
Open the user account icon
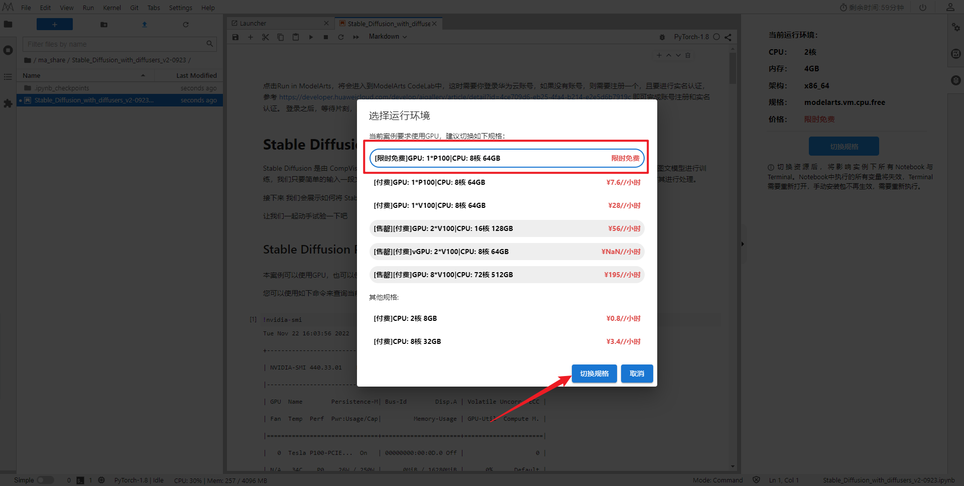[950, 8]
